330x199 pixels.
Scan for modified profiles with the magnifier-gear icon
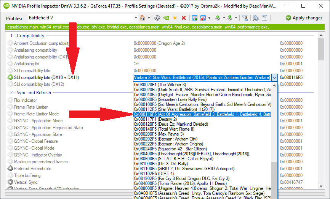pyautogui.click(x=255, y=18)
